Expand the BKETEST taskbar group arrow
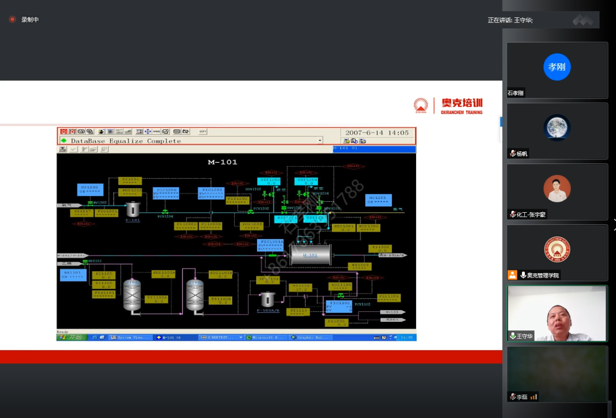This screenshot has width=616, height=418. (241, 337)
